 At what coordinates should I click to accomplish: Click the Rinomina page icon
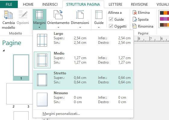coord(135,26)
